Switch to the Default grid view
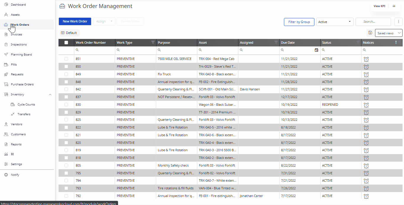The image size is (404, 205). [69, 32]
